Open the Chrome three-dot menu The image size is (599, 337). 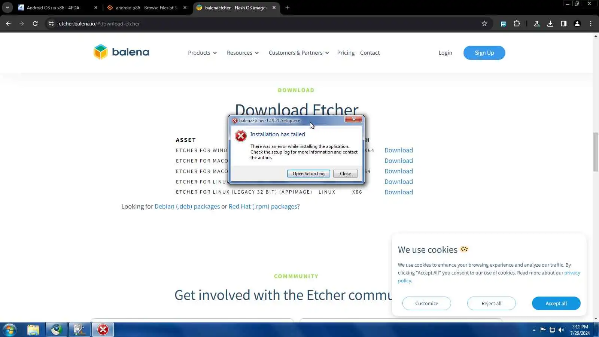click(x=591, y=24)
